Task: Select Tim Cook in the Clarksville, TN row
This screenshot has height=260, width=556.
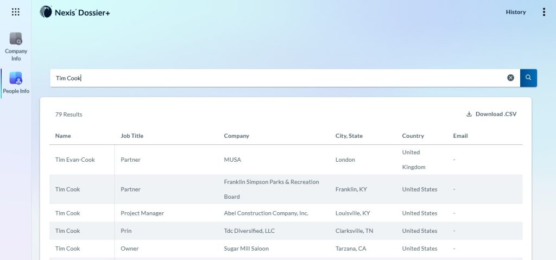Action: (67, 231)
